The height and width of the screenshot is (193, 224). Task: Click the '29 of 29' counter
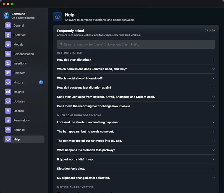click(x=210, y=31)
